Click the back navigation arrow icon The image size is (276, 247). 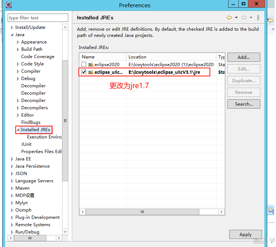(229, 18)
